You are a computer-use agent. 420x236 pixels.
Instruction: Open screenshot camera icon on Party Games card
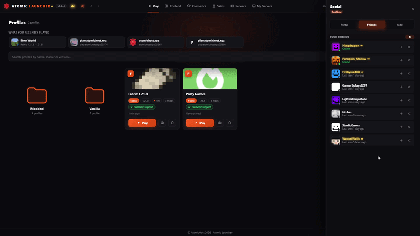tap(219, 123)
